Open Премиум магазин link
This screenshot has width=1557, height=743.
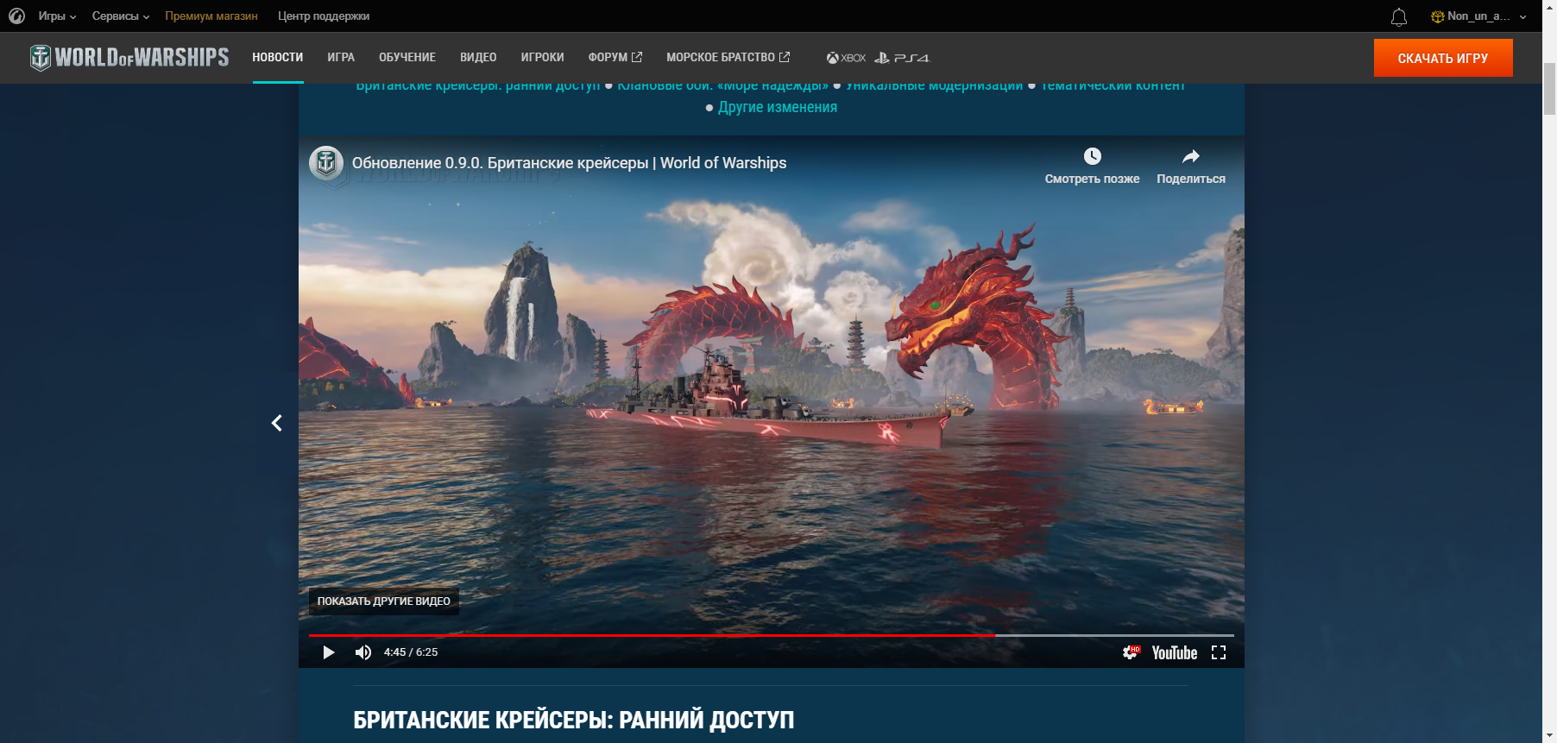coord(211,16)
